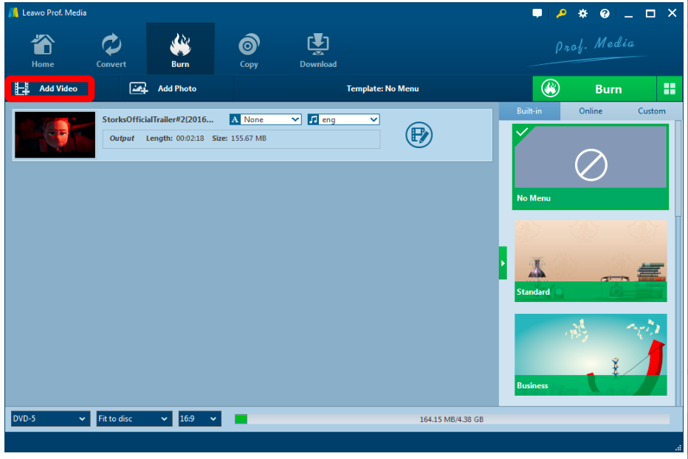Switch to the Custom templates tab
688x459 pixels.
pos(651,111)
